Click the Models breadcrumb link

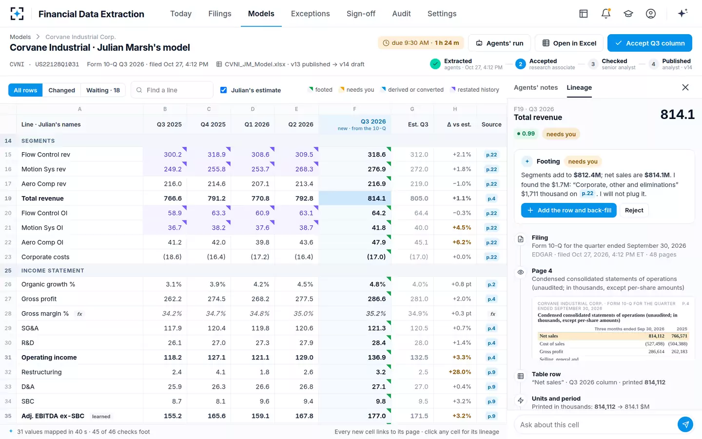(20, 37)
